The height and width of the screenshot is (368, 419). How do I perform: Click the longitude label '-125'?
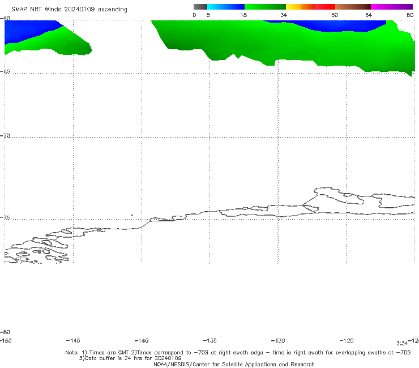[347, 340]
